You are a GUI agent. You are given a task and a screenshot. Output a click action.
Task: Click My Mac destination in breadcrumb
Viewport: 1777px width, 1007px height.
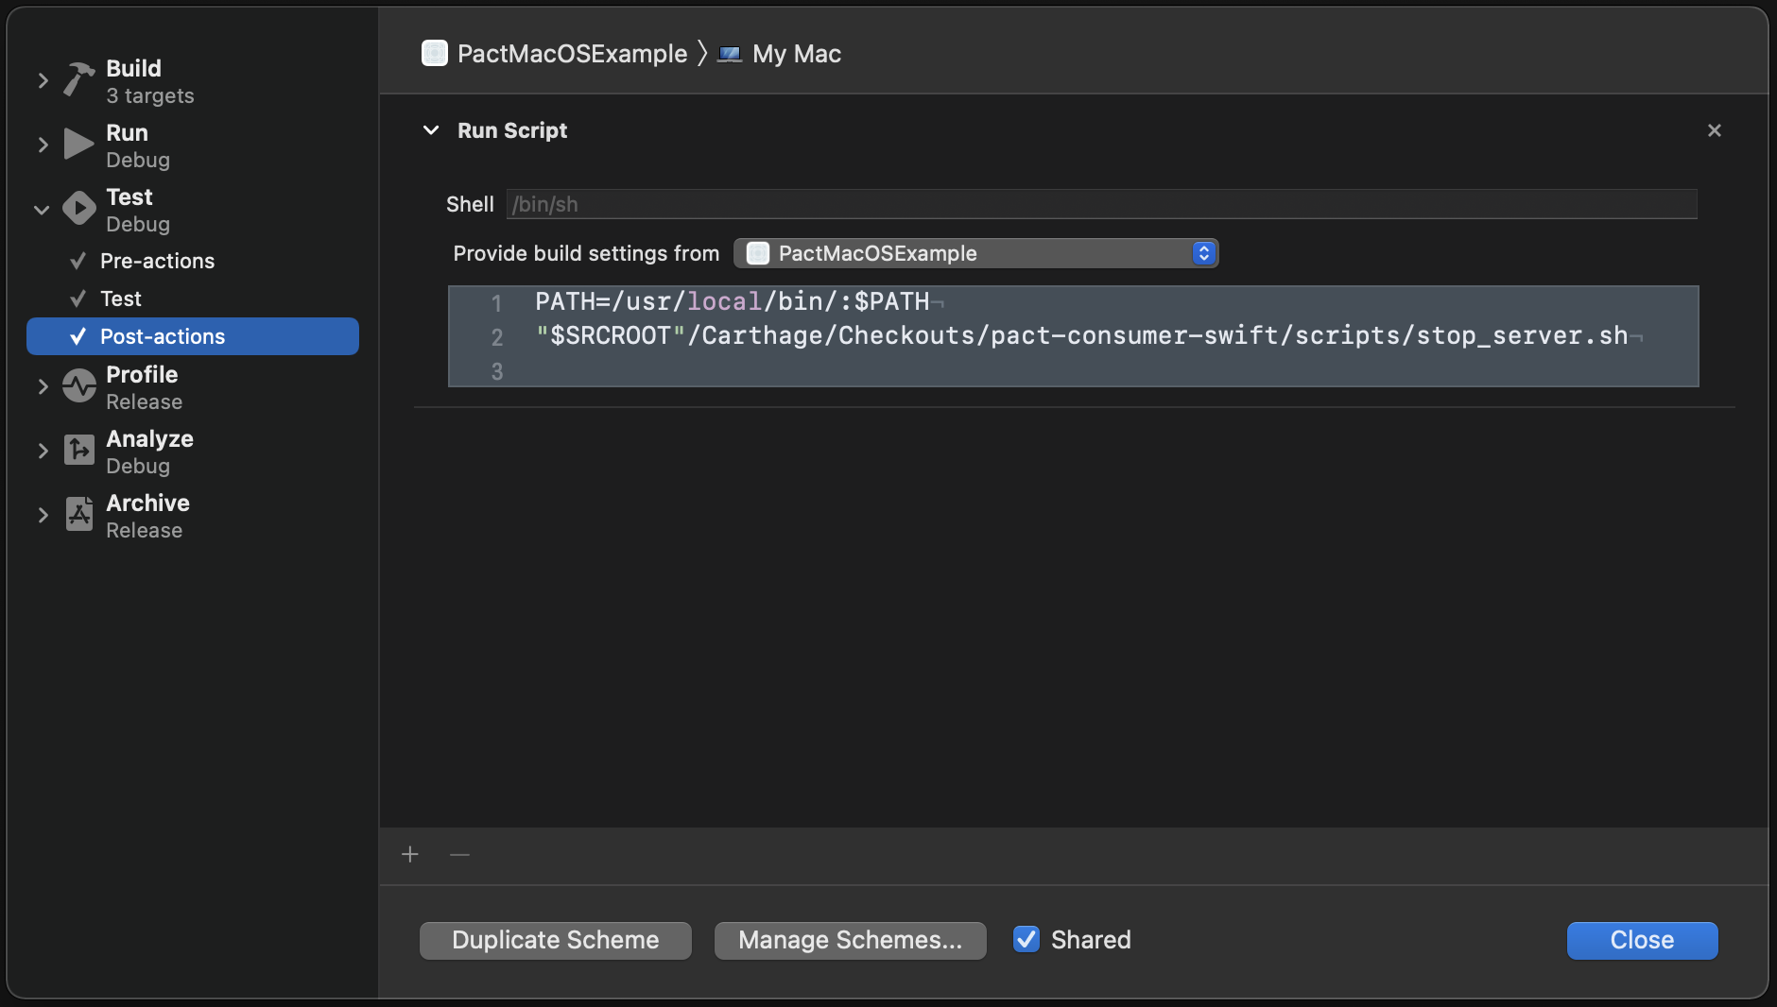point(797,54)
